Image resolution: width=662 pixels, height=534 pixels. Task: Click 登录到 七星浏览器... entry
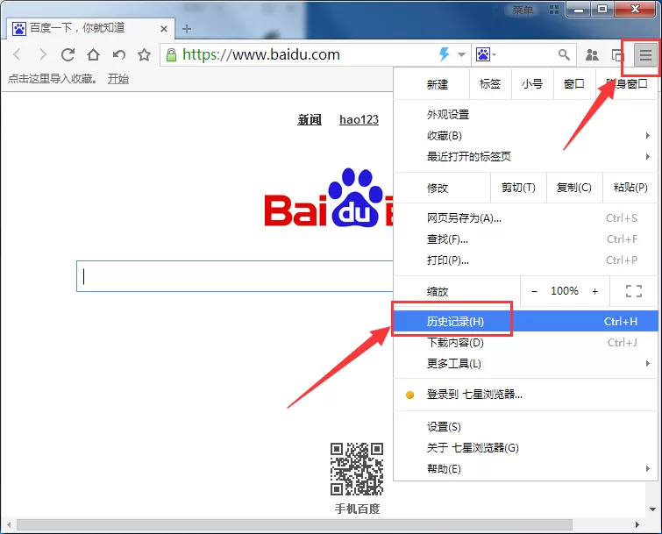pos(525,395)
